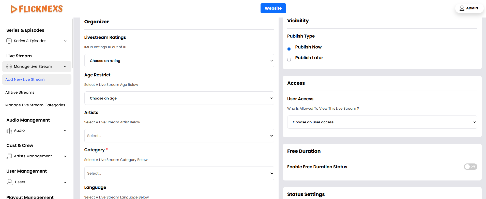Click the live stream broadcast icon
The height and width of the screenshot is (199, 486).
(9, 67)
